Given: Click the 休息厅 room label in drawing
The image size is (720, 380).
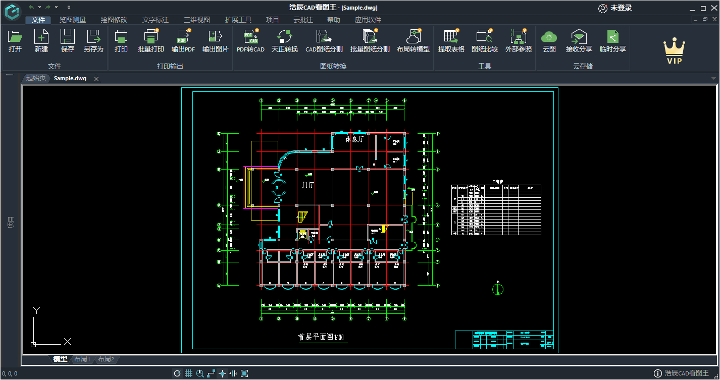Looking at the screenshot, I should click(x=354, y=139).
